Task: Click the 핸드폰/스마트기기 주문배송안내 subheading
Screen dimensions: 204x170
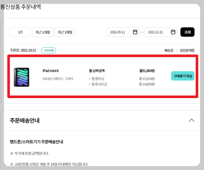Action: coord(36,142)
